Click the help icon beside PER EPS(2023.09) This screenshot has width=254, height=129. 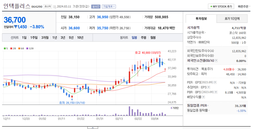pyautogui.click(x=215, y=82)
